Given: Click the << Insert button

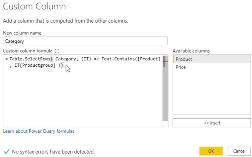Looking at the screenshot, I should [212, 123].
